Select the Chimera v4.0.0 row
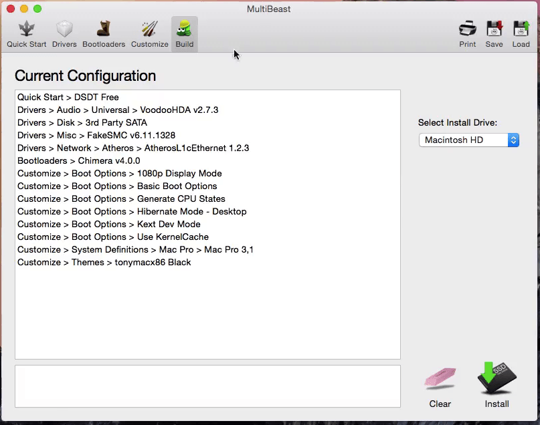Viewport: 540px width, 425px height. point(207,161)
